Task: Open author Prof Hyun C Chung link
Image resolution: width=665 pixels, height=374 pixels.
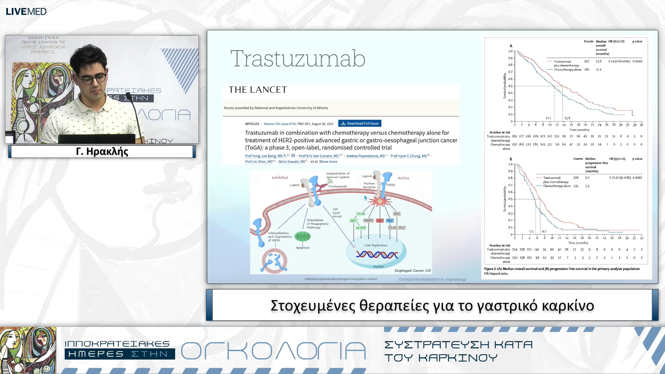Action: point(409,156)
